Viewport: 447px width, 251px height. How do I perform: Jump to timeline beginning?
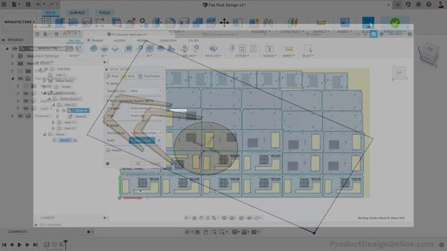pos(4,245)
